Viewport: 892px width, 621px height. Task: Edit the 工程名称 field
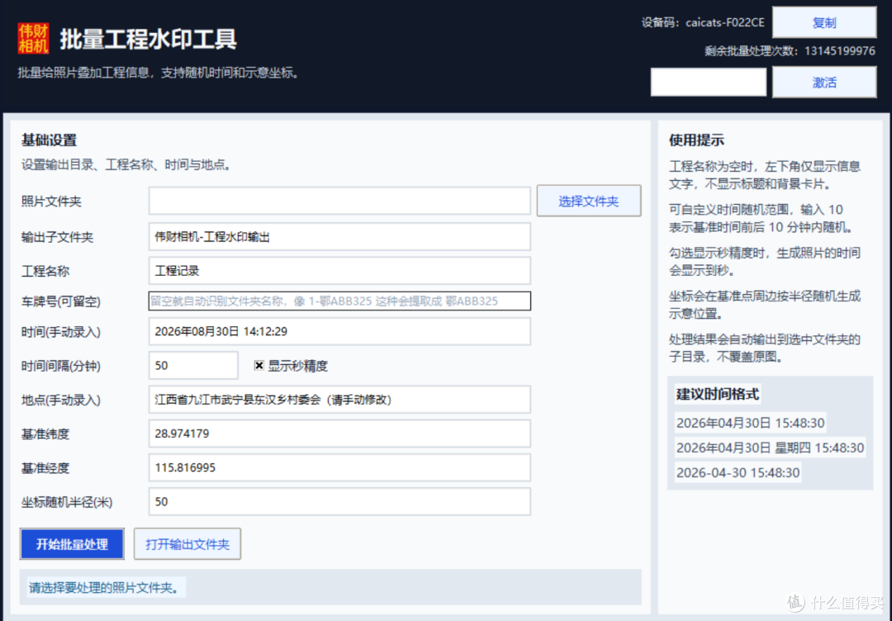(x=339, y=271)
